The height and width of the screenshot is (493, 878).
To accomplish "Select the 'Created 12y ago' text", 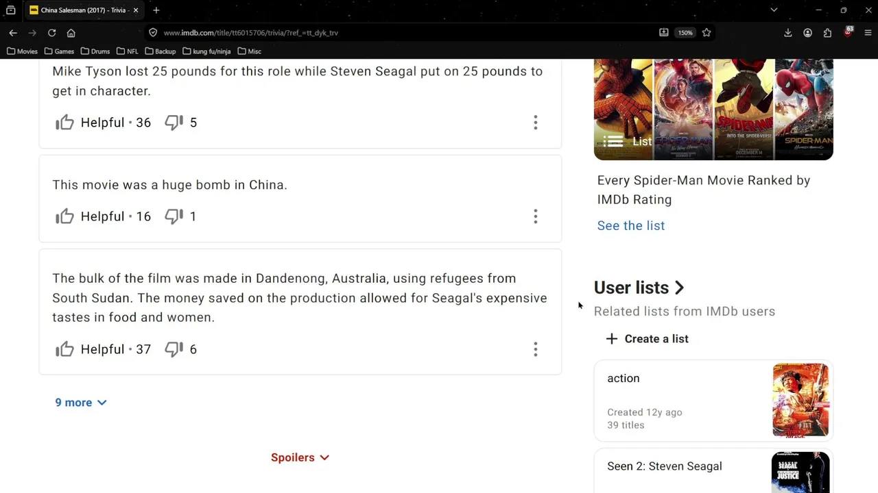I will [645, 412].
